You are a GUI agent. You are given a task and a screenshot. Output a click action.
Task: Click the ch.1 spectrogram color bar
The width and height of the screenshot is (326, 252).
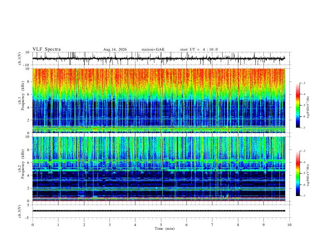click(298, 105)
